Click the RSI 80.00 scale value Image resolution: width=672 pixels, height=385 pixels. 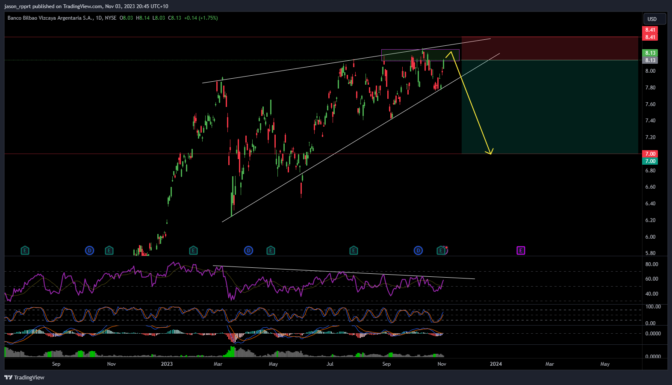tap(651, 264)
